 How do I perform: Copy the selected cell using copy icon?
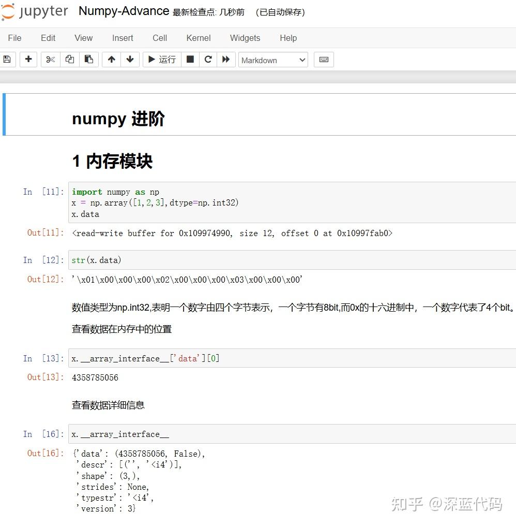(69, 59)
